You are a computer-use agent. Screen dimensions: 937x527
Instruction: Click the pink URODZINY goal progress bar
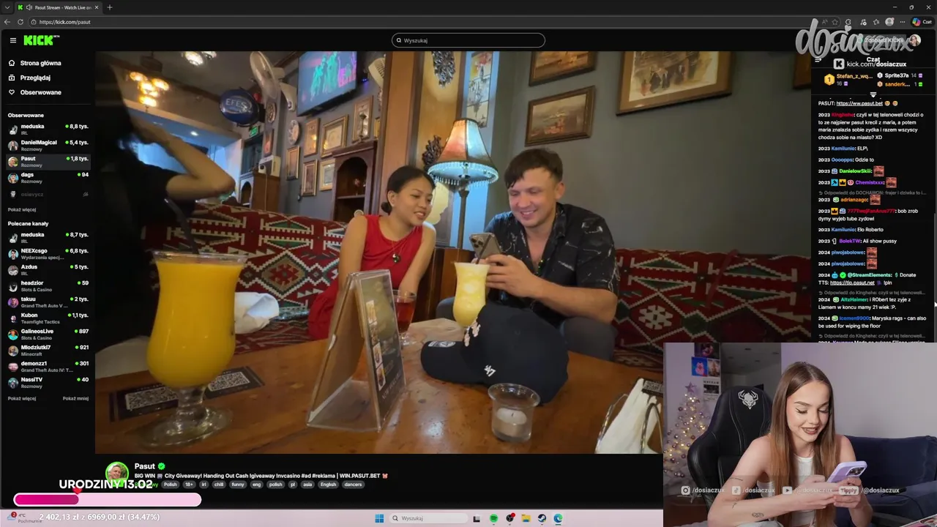[x=107, y=499]
